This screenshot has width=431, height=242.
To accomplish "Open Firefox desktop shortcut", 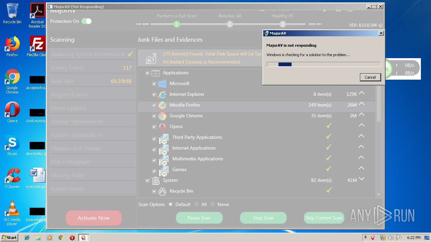I will (12, 46).
